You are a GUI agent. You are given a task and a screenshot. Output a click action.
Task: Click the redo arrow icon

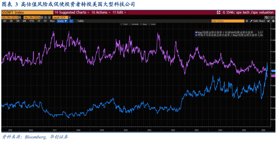272,17
